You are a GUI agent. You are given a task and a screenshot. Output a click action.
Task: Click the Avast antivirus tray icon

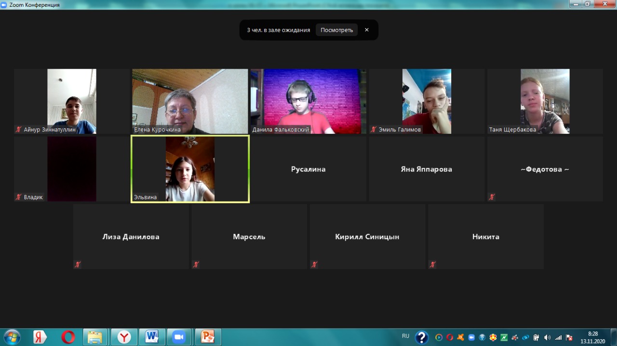pos(461,337)
